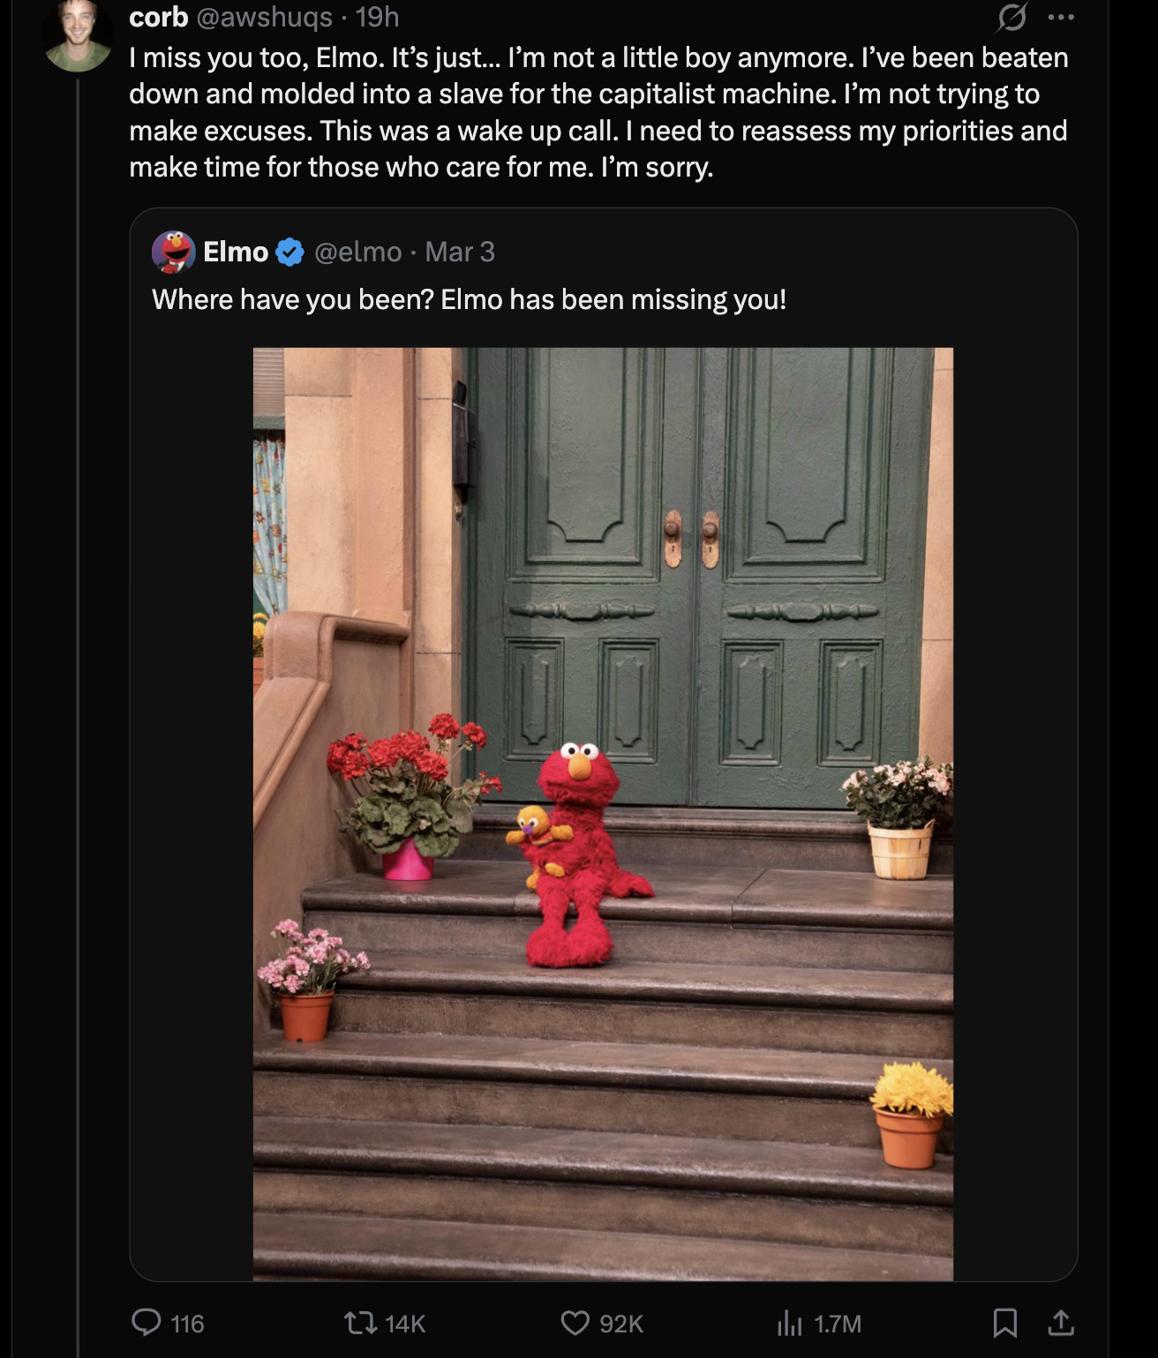The width and height of the screenshot is (1158, 1358).
Task: Click Elmo's blue verified badge
Action: coord(289,253)
